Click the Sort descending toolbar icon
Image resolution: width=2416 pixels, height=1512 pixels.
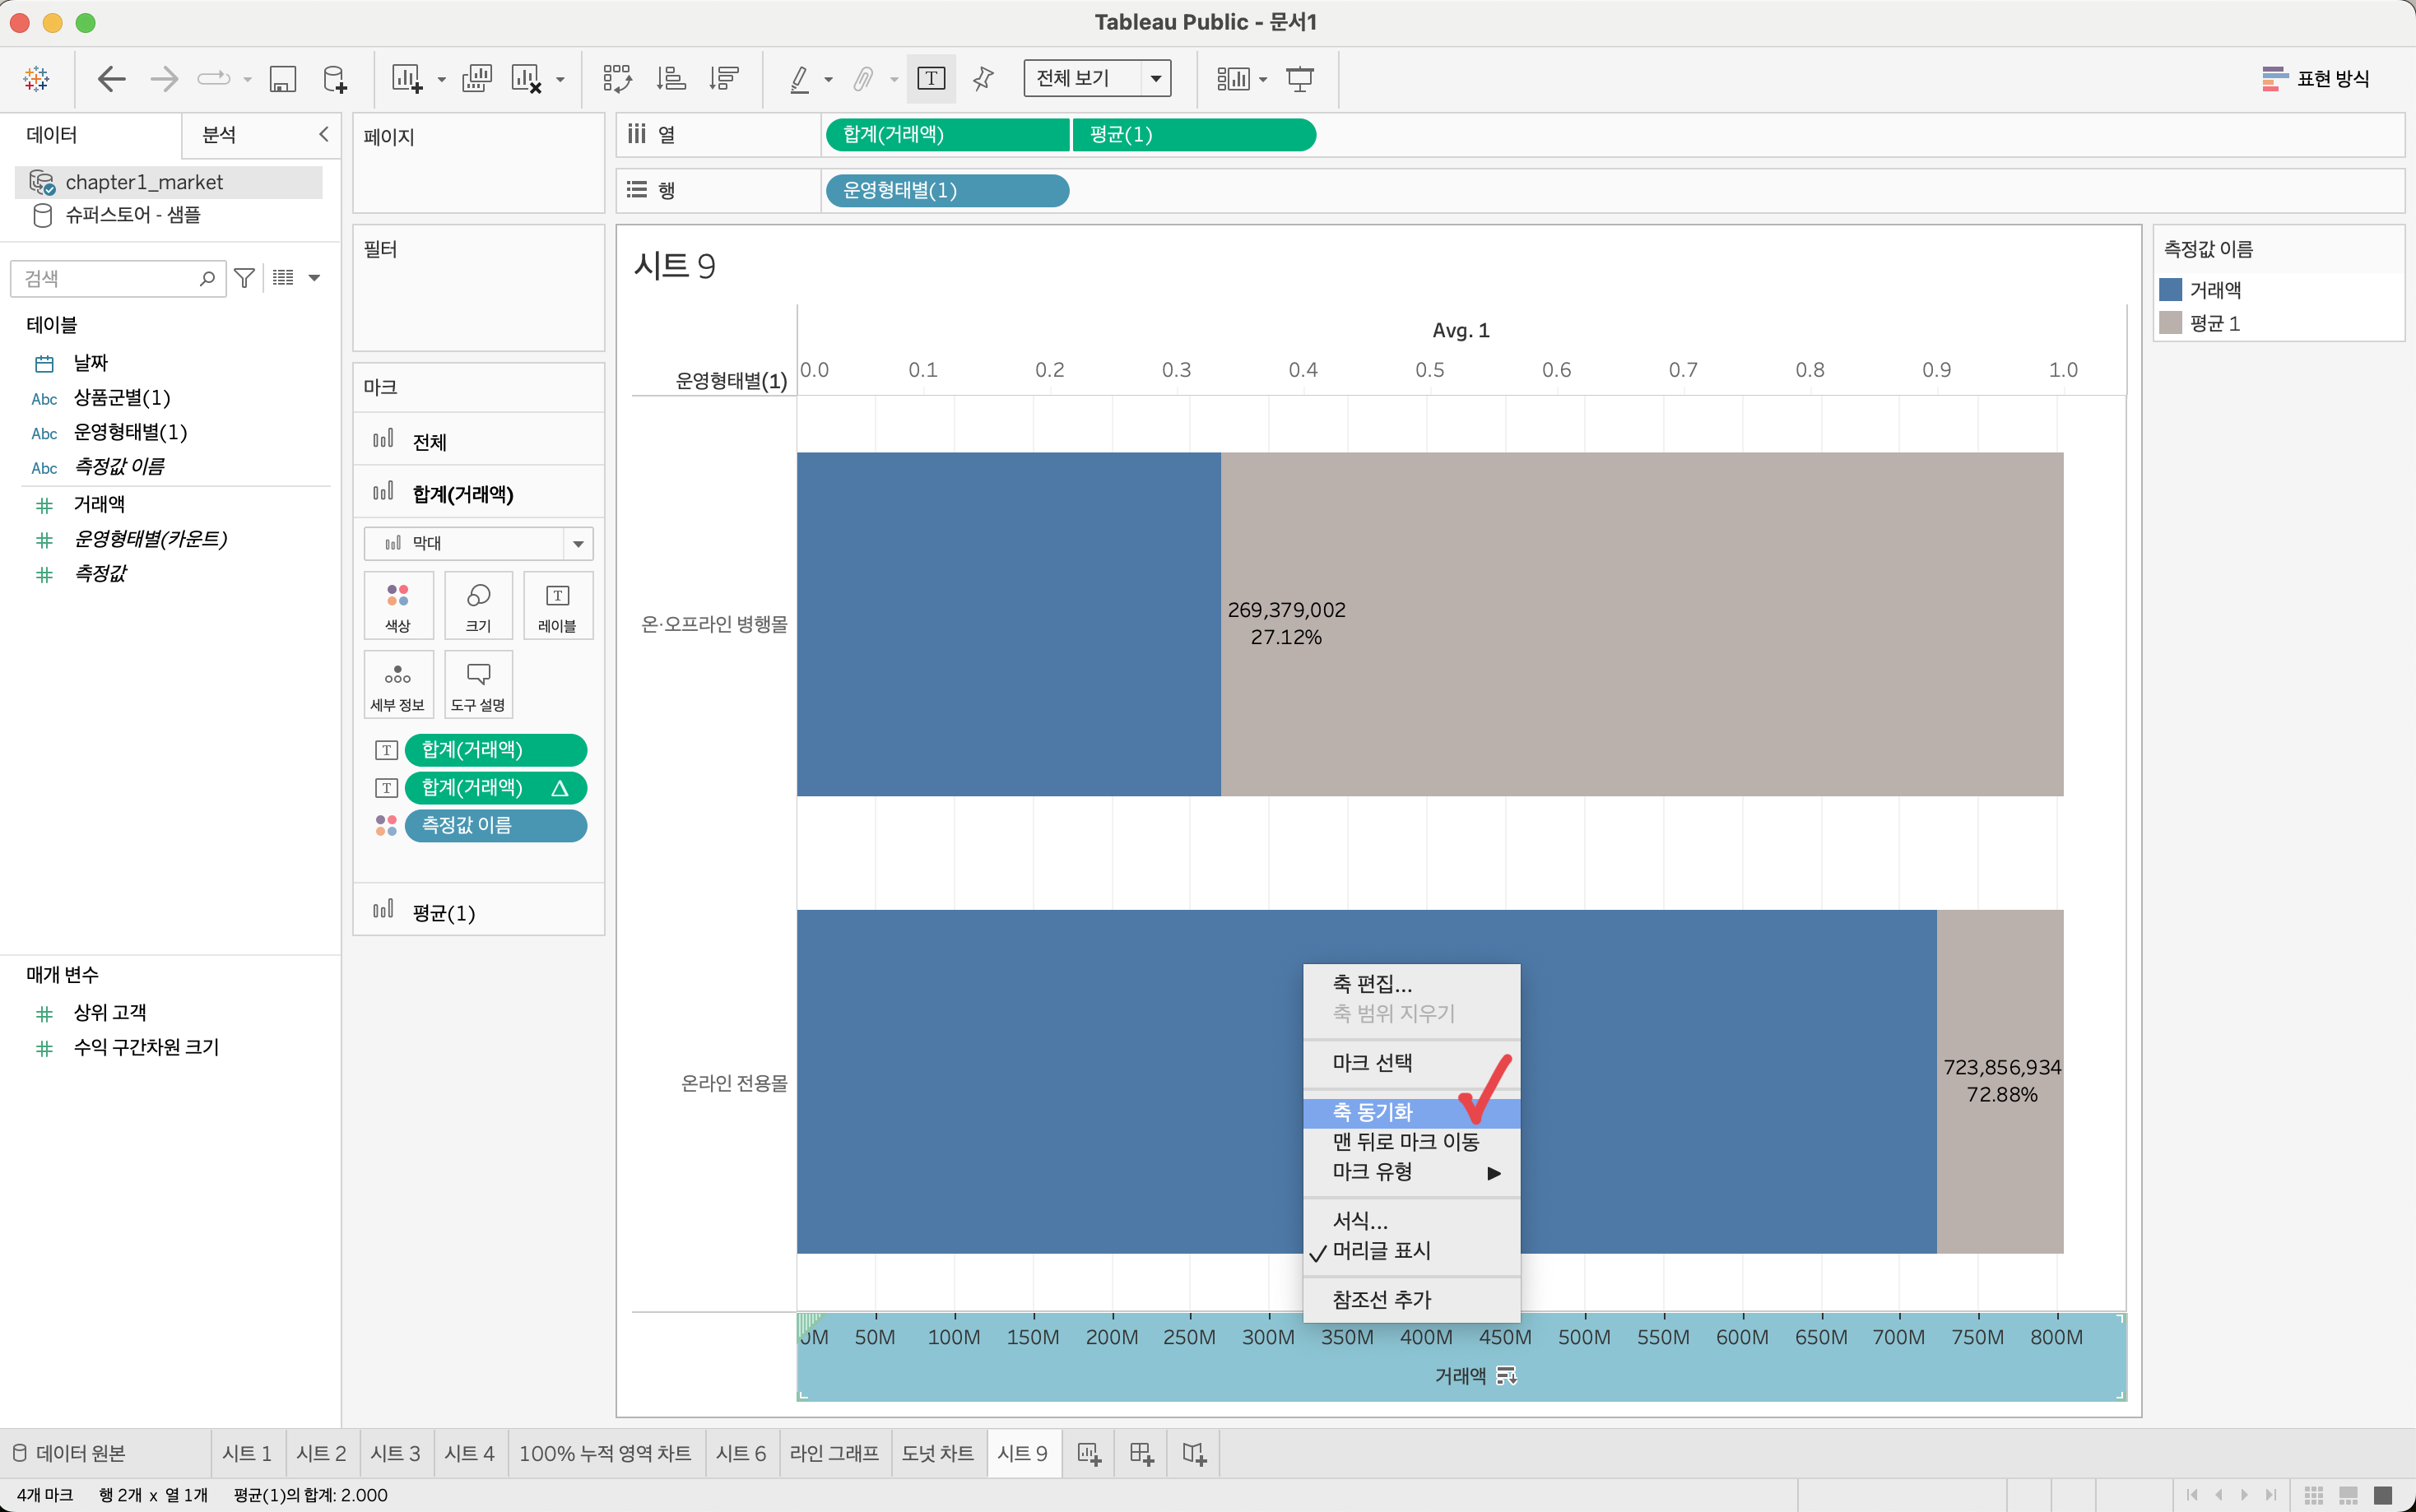(x=723, y=78)
